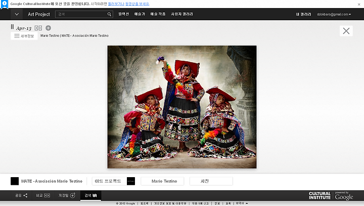Open MATE - Asociación Mario Testino link
Viewport: 364px width, 206px height.
(52, 181)
